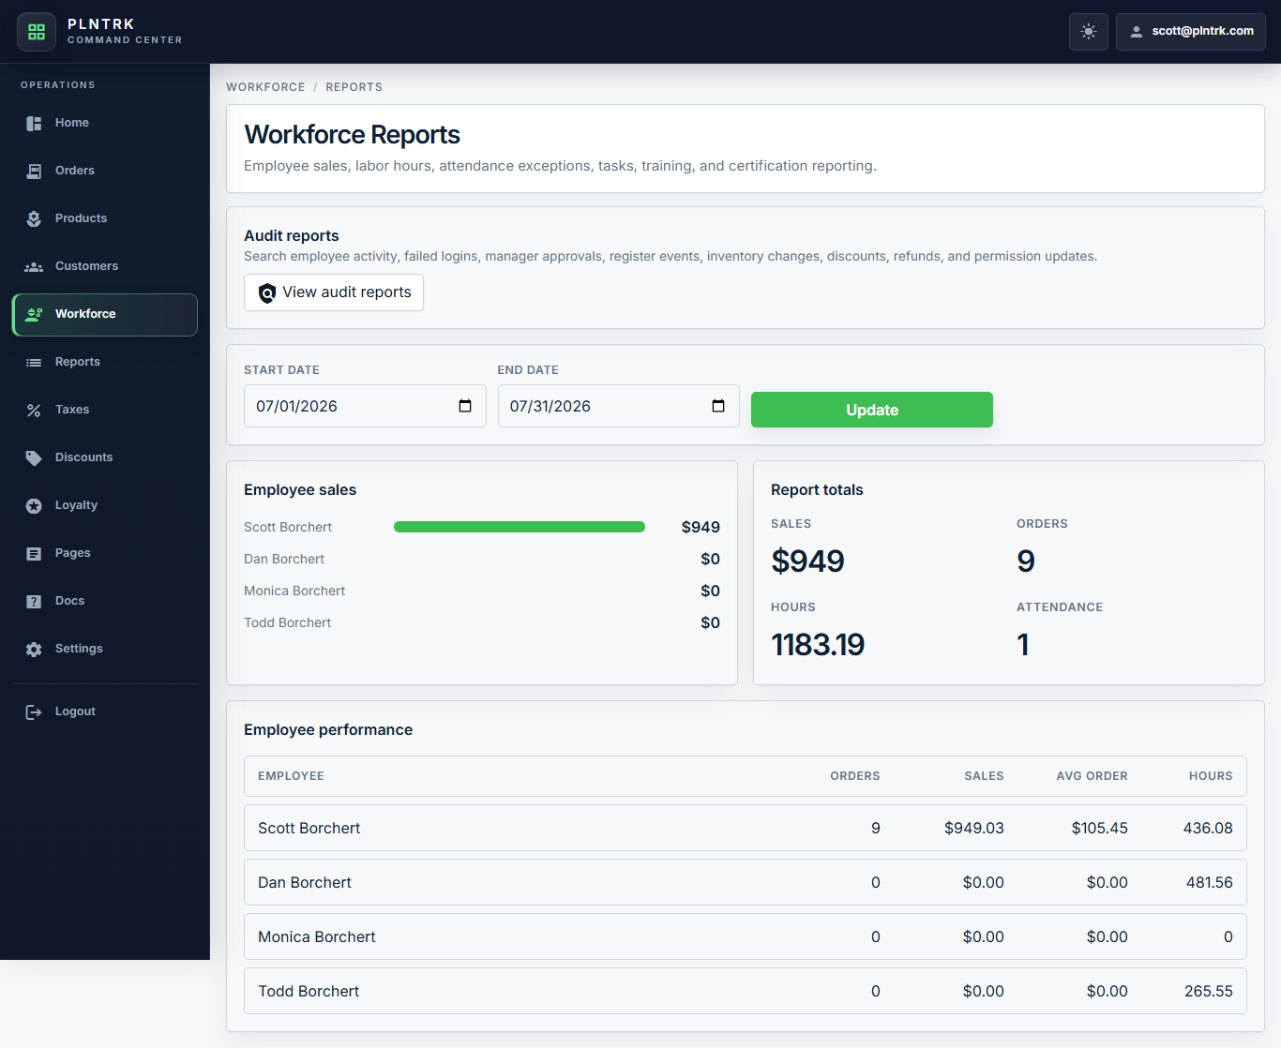1281x1048 pixels.
Task: Click Scott Borchert's green sales bar
Action: coord(520,527)
